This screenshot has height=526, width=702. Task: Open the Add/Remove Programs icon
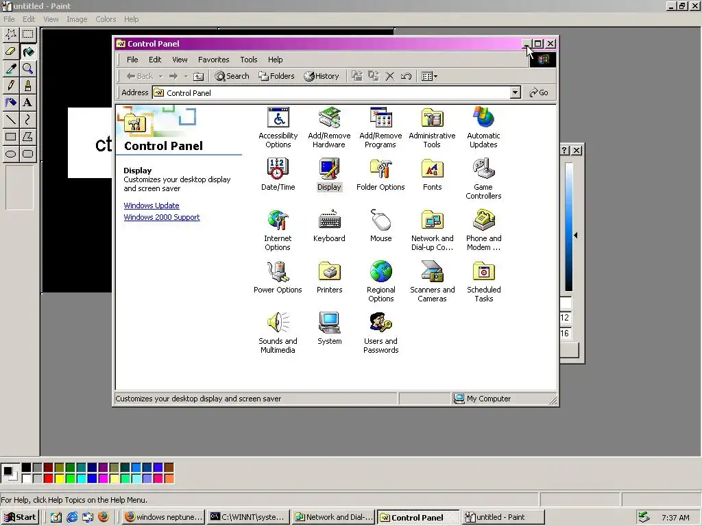[380, 127]
